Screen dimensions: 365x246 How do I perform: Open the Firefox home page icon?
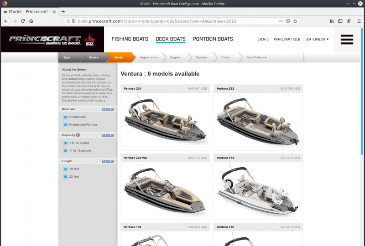[31, 21]
